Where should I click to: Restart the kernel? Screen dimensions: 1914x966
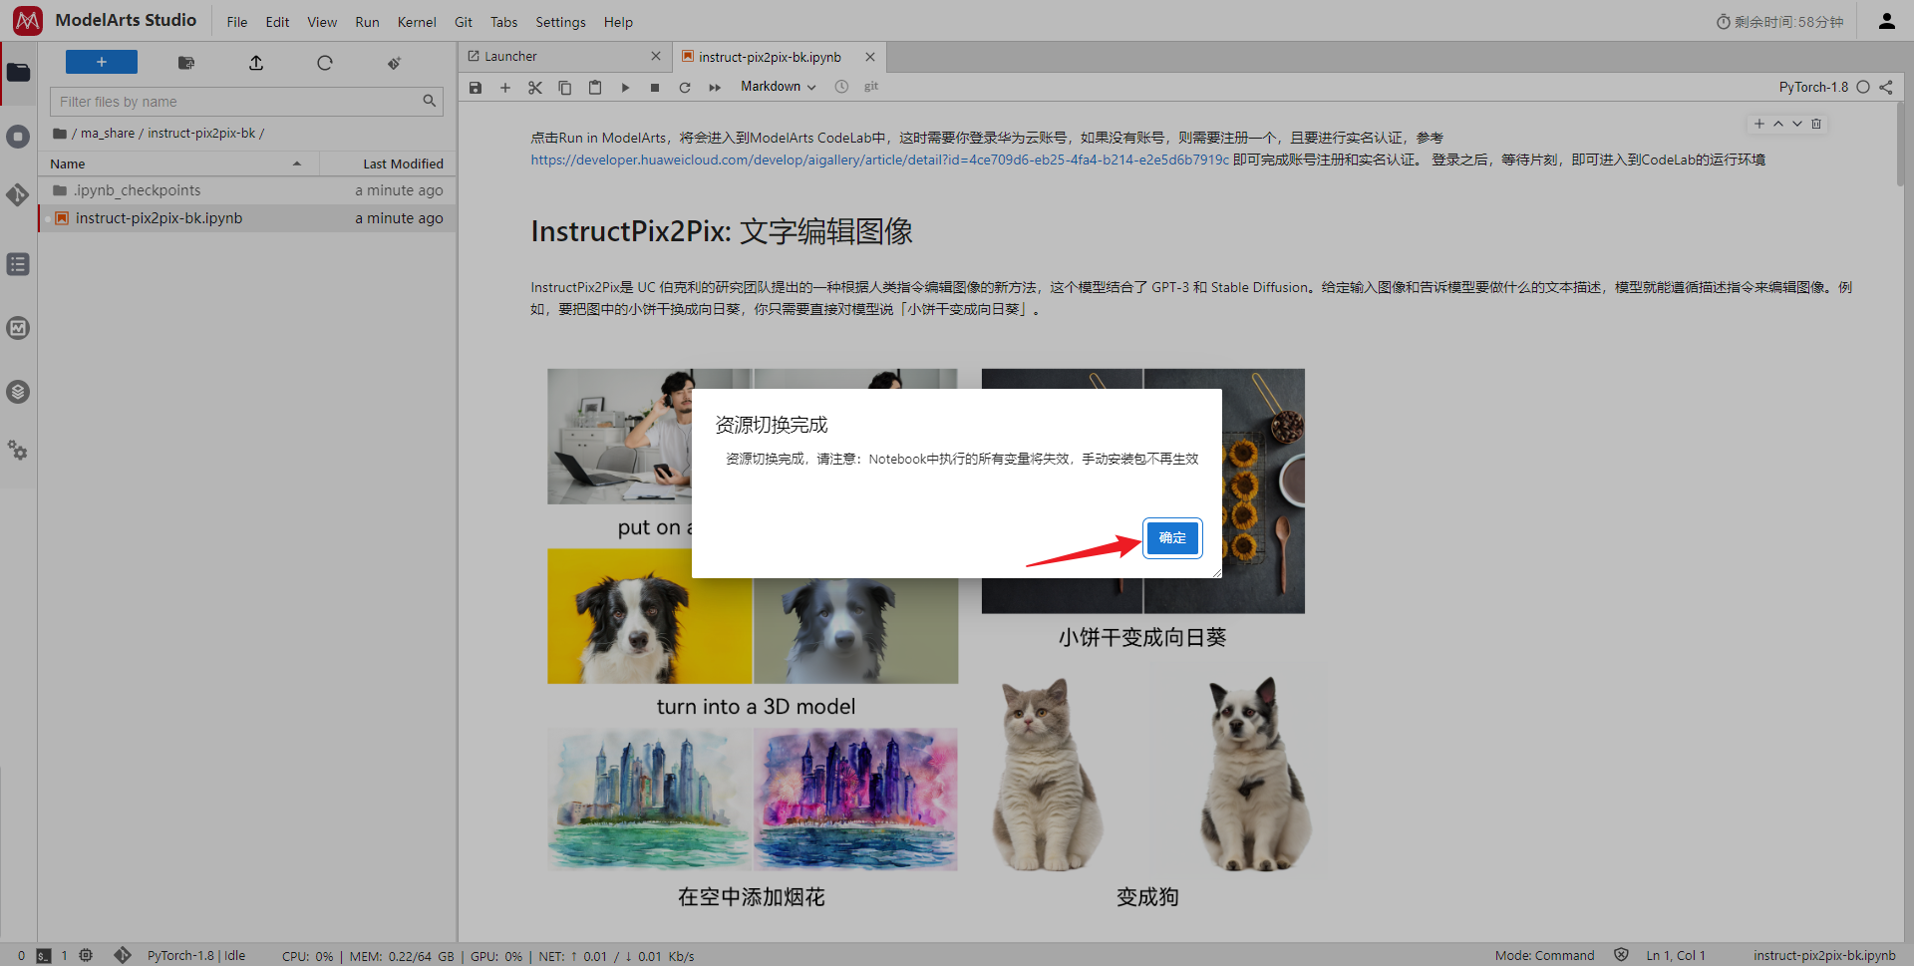coord(685,87)
